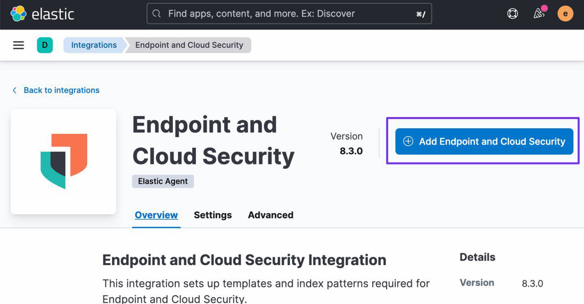Click the Endpoint and Cloud Security Integration heading
This screenshot has width=584, height=304.
[244, 260]
